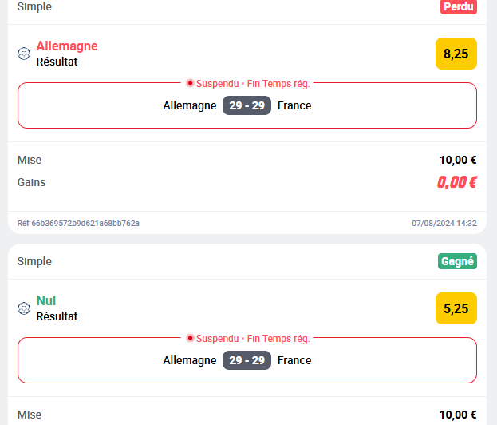Select the 5,25 odds badge
Screen dimensions: 497x425
tap(456, 308)
